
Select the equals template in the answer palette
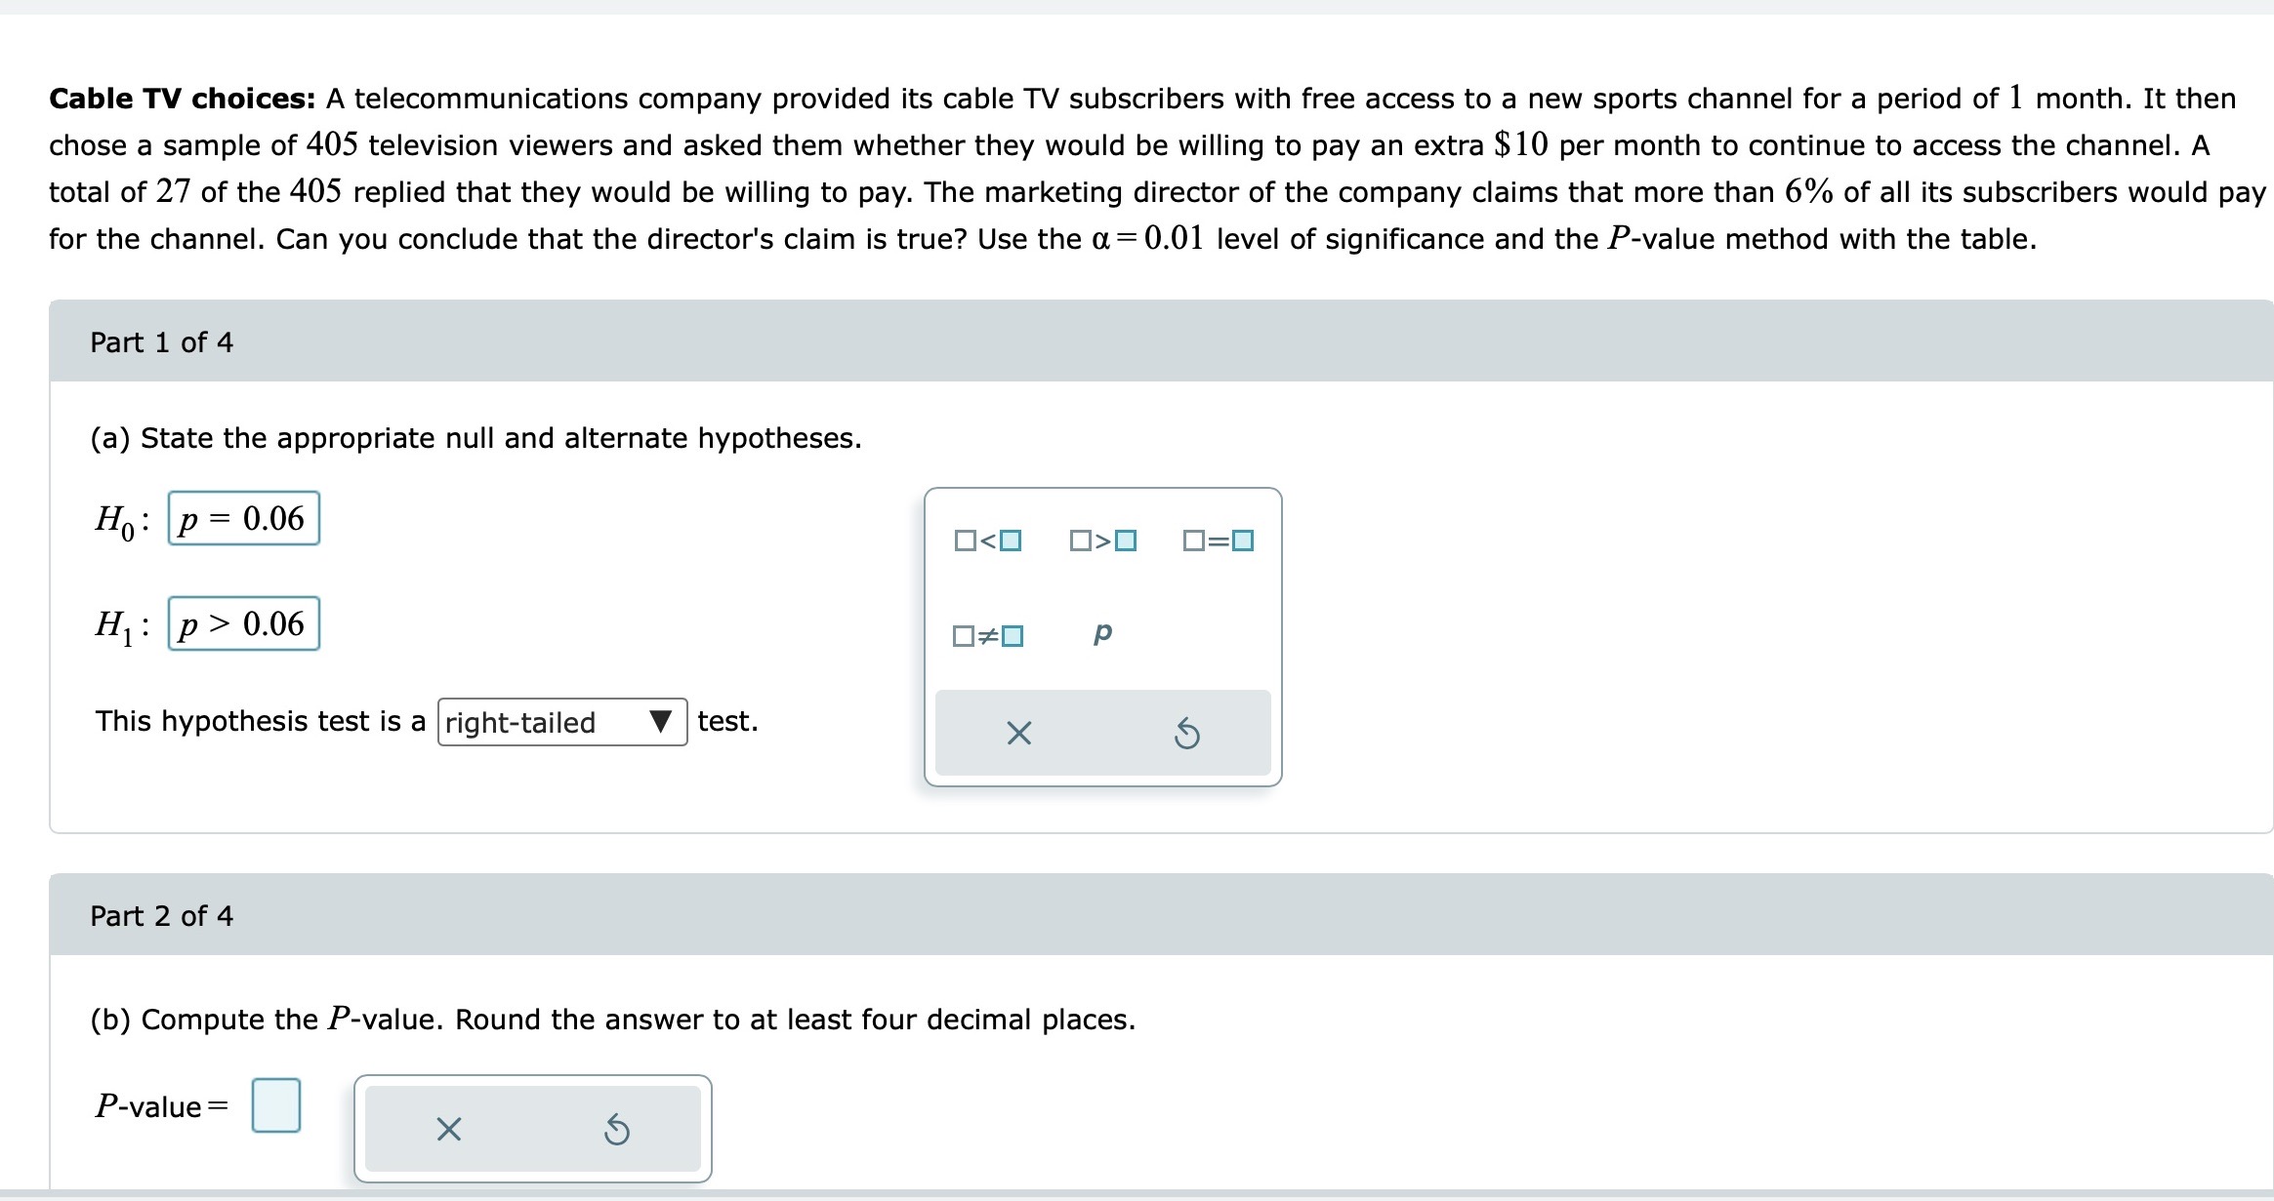coord(1216,540)
